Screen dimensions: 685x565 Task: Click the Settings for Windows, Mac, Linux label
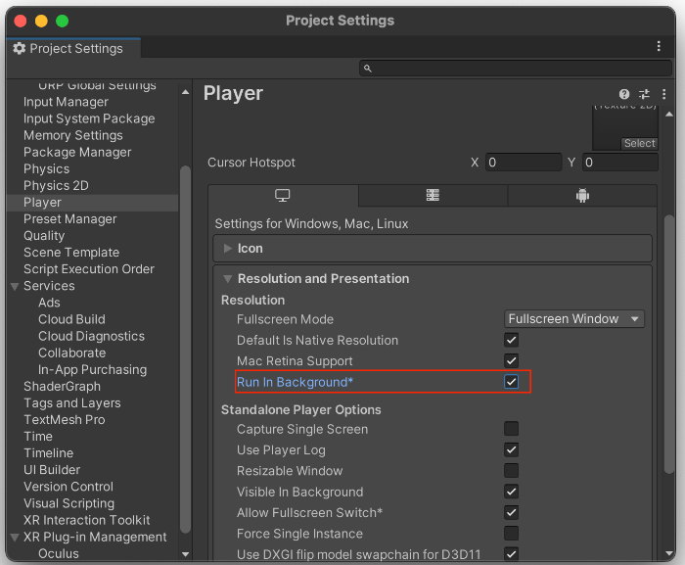point(311,224)
